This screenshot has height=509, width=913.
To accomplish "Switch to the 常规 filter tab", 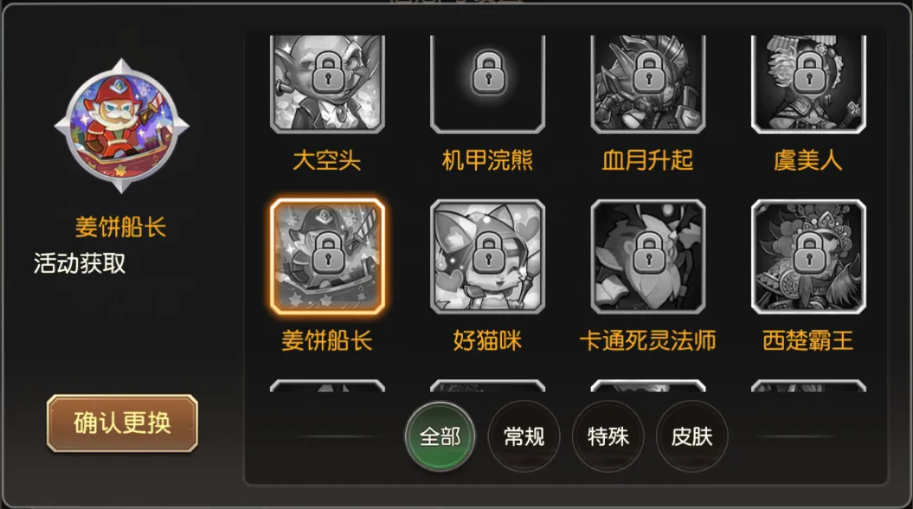I will point(524,436).
